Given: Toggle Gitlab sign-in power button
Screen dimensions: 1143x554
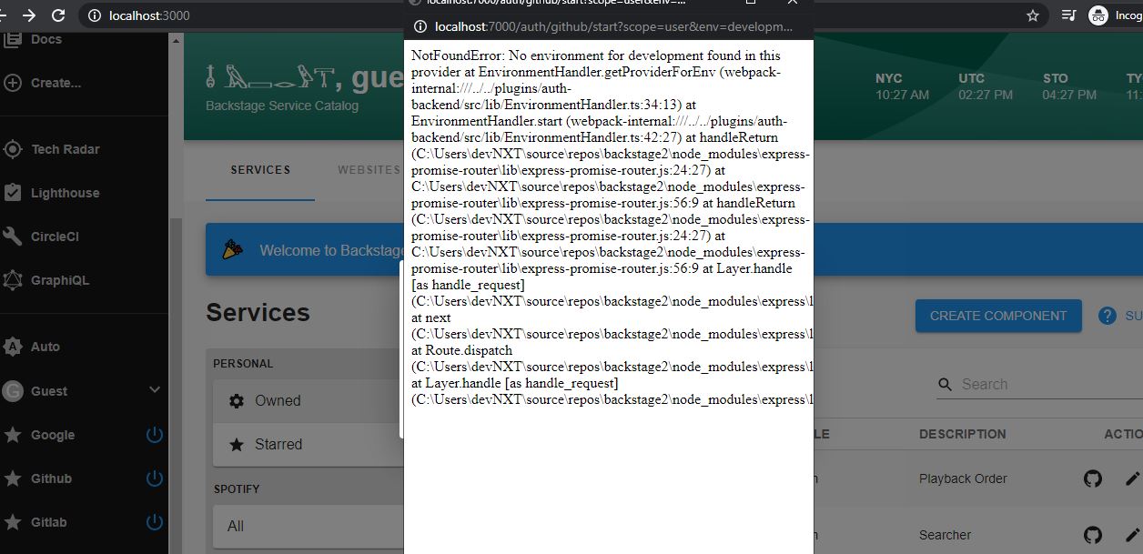Looking at the screenshot, I should [155, 522].
